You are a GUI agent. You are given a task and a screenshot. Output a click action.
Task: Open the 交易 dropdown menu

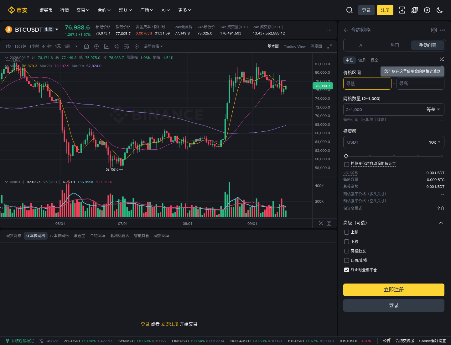pos(83,10)
